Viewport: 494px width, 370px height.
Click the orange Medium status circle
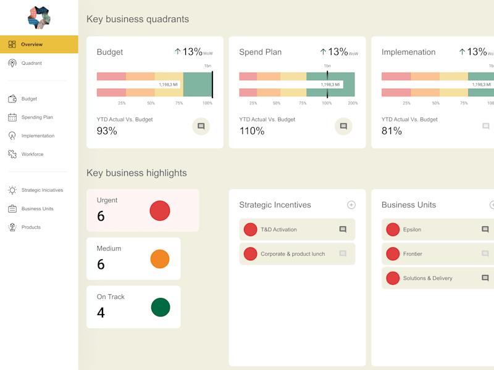click(x=160, y=259)
